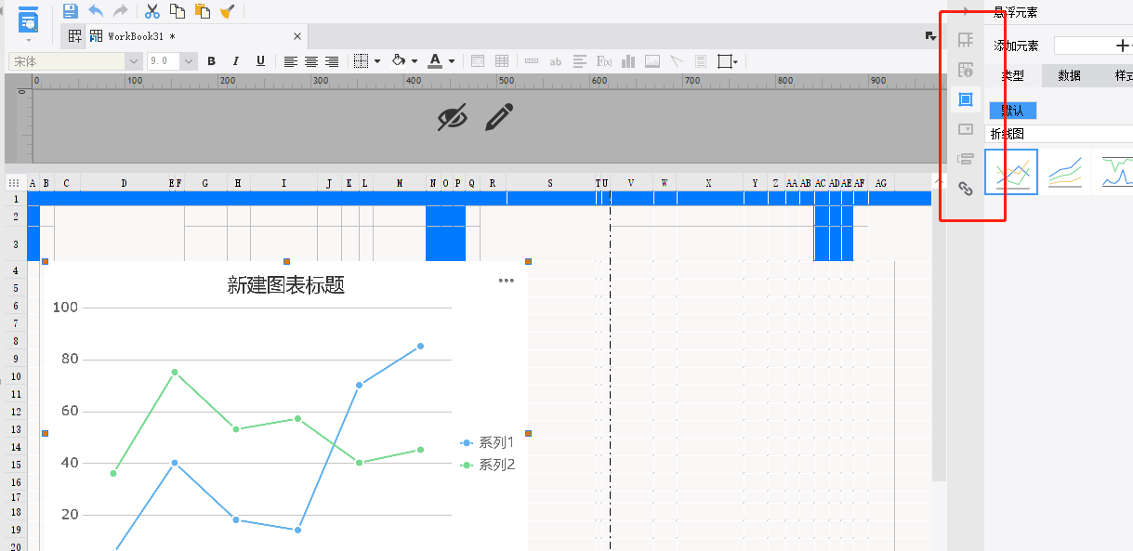Pick the fill color bucket swatch
Image resolution: width=1133 pixels, height=551 pixels.
pos(399,61)
